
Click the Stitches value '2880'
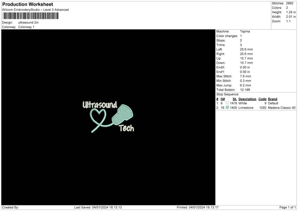[x=290, y=3]
